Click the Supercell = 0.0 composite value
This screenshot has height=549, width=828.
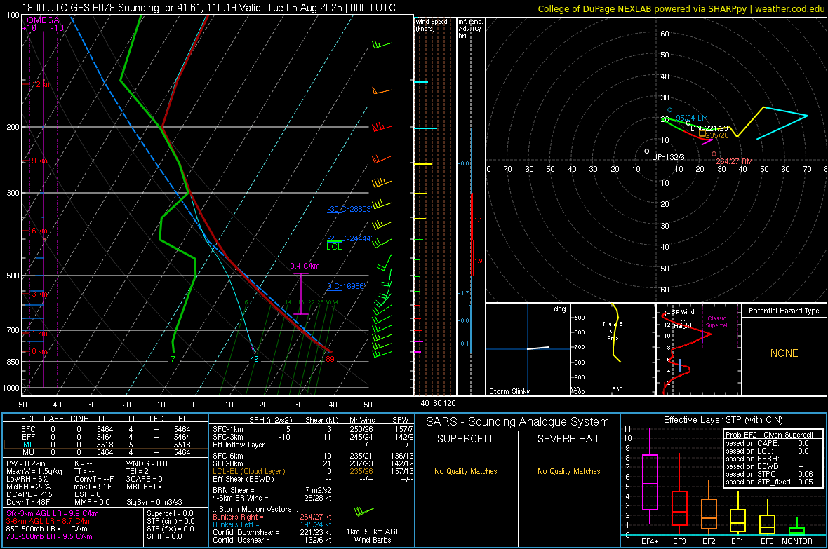tap(170, 513)
